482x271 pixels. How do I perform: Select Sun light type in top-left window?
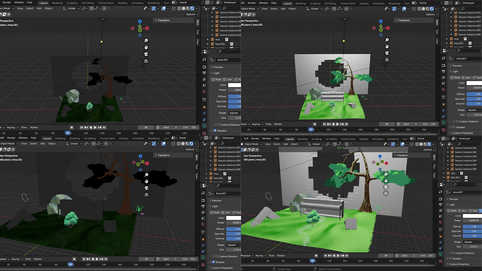tap(228, 79)
